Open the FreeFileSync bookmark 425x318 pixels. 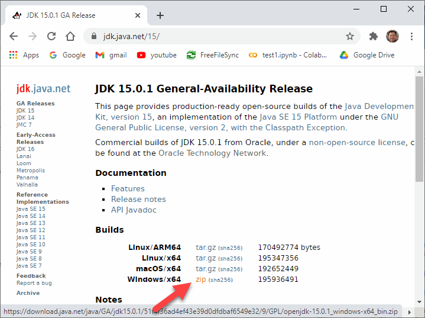[x=213, y=55]
